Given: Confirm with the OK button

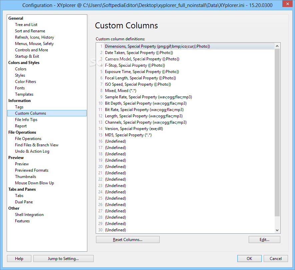Looking at the screenshot, I should point(249,259).
